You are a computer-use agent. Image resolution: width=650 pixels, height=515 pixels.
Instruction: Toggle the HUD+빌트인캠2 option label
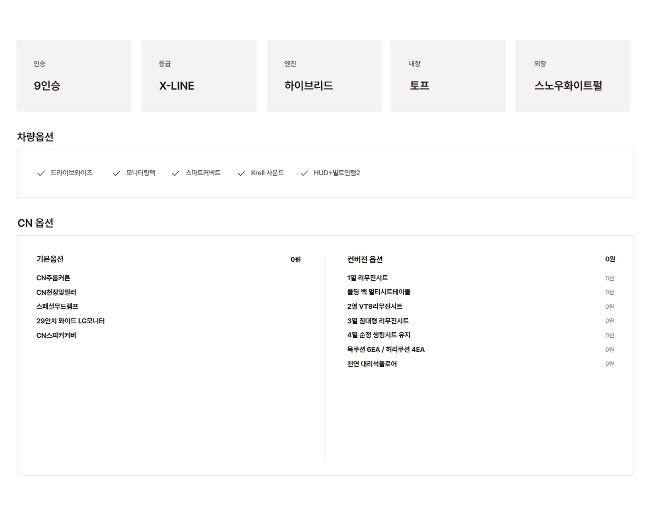336,173
